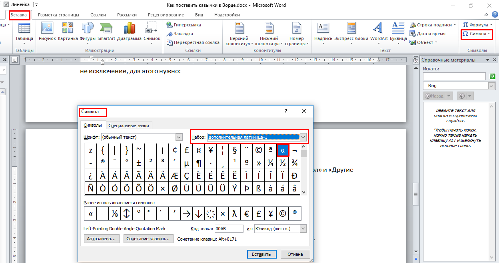This screenshot has height=263, width=499.
Task: Open the Вид ribbon tab
Action: [x=199, y=15]
